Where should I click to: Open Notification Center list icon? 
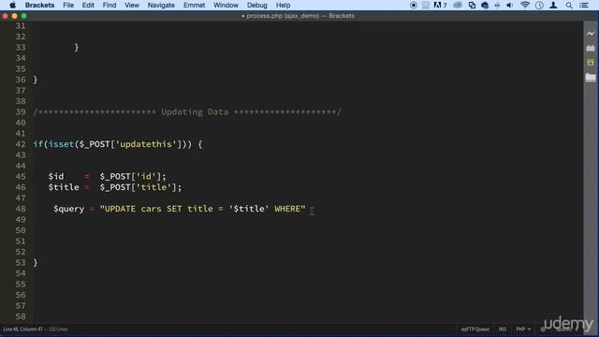pos(584,5)
